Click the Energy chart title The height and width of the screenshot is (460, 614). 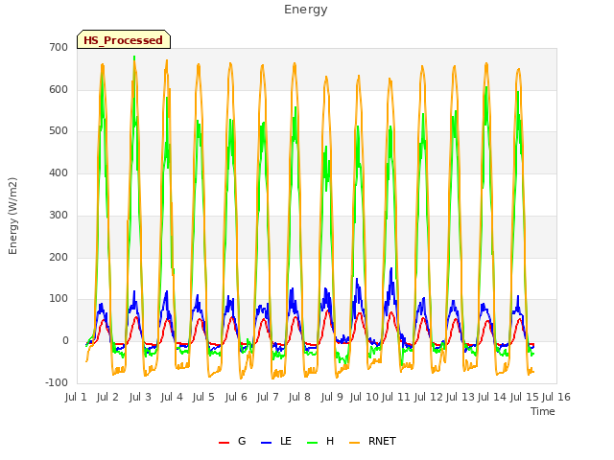click(306, 10)
